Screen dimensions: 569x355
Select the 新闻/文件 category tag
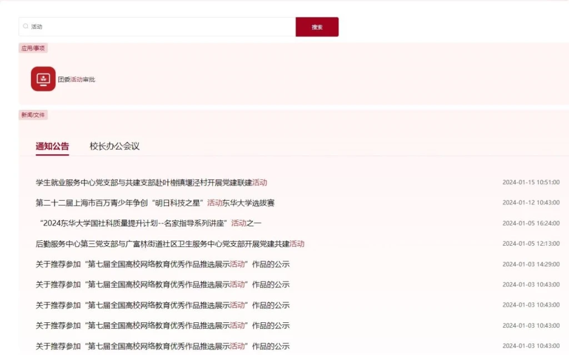tap(33, 115)
